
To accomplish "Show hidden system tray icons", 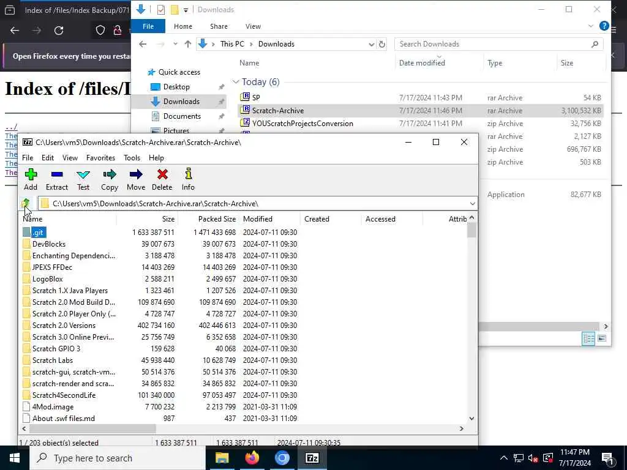I will click(x=504, y=458).
